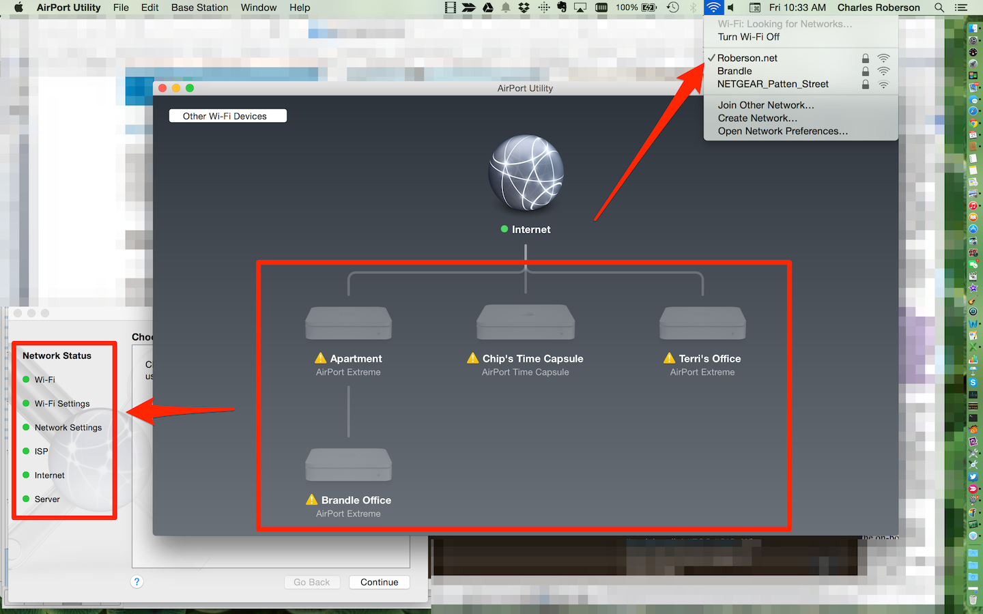Click the "Apartment" device name label

pyautogui.click(x=356, y=359)
